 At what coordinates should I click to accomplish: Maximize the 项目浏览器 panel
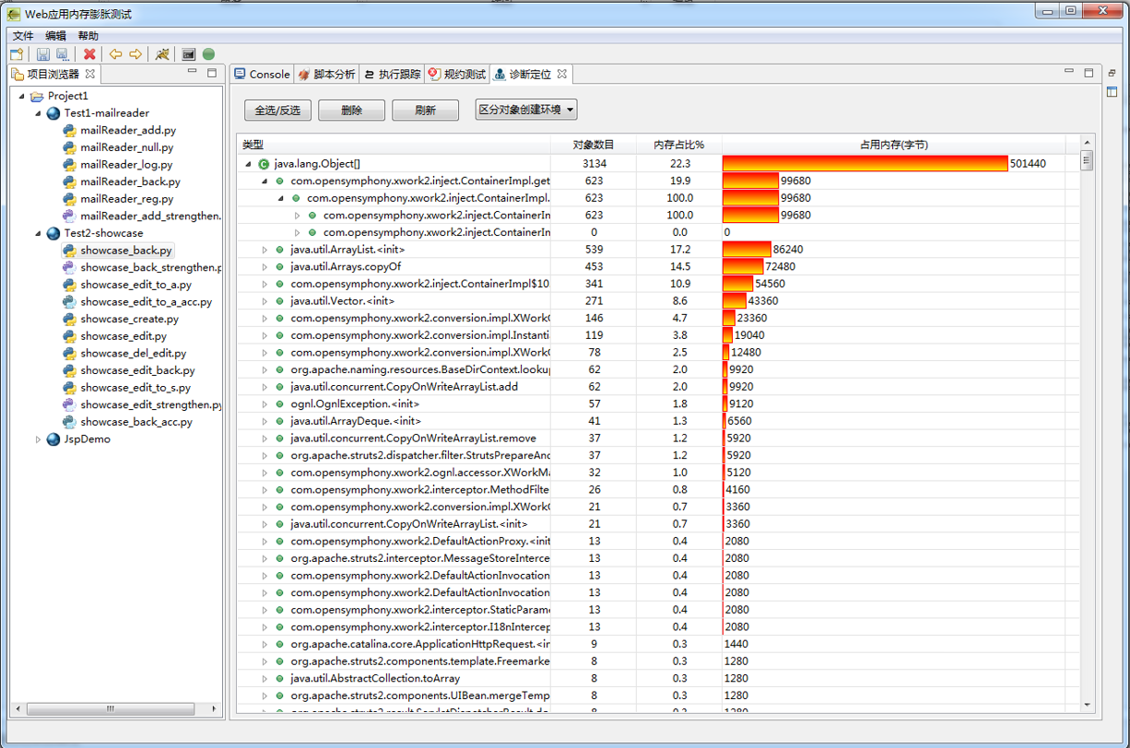point(212,73)
